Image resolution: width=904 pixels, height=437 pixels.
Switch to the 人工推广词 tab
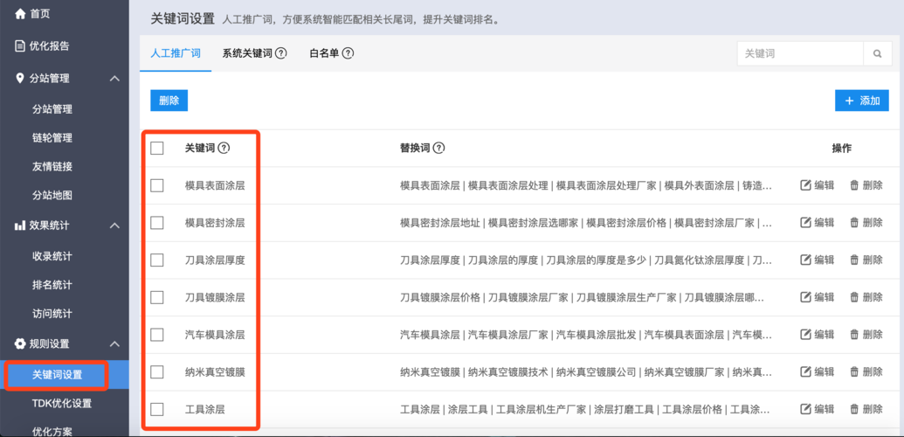click(x=176, y=53)
